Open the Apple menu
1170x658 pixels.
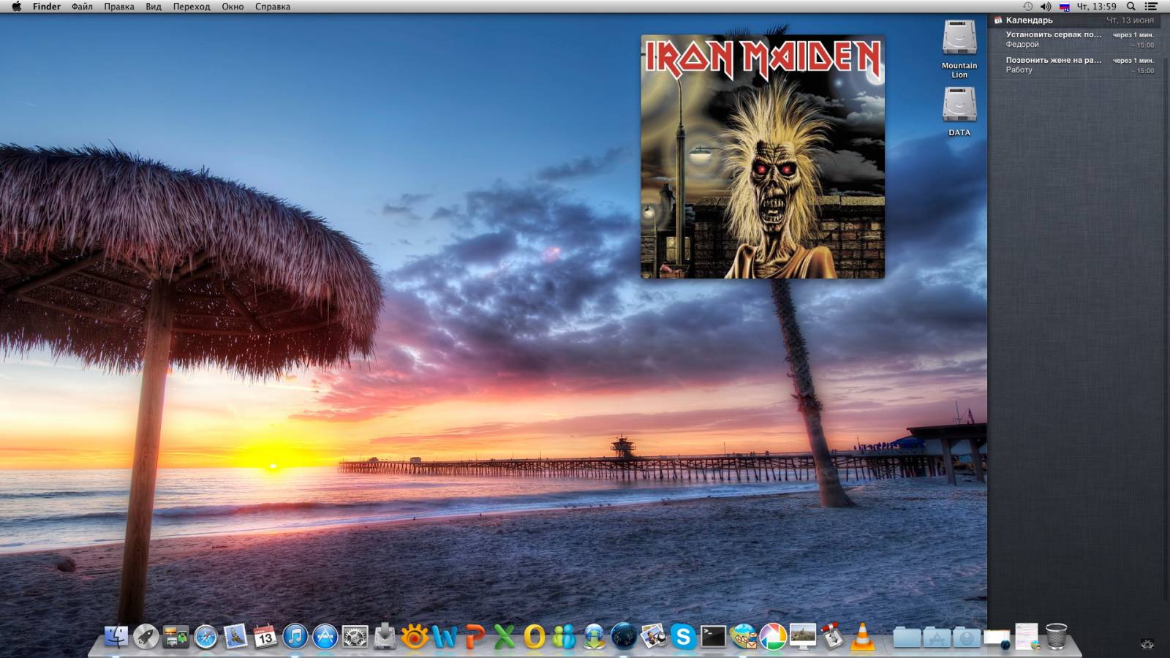[16, 7]
